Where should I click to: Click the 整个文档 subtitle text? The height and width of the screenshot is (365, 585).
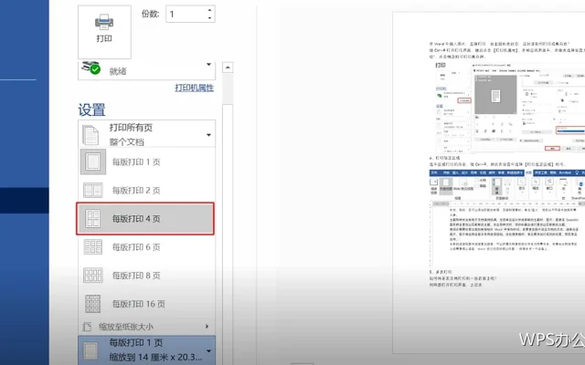pyautogui.click(x=127, y=141)
